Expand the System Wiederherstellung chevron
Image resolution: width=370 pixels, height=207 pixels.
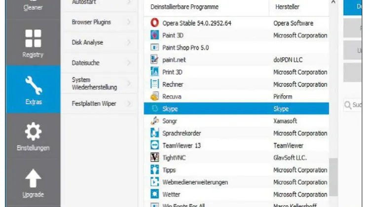point(129,83)
